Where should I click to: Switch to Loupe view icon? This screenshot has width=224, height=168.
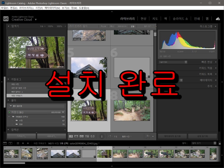coord(76,136)
